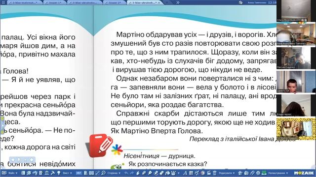Image resolution: width=316 pixels, height=177 pixels.
Task: Click the paperclip attachment icon
Action: 252,173
